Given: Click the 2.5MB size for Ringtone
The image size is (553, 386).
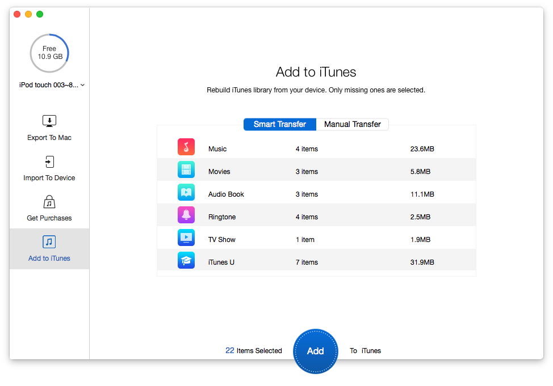Looking at the screenshot, I should click(x=420, y=217).
